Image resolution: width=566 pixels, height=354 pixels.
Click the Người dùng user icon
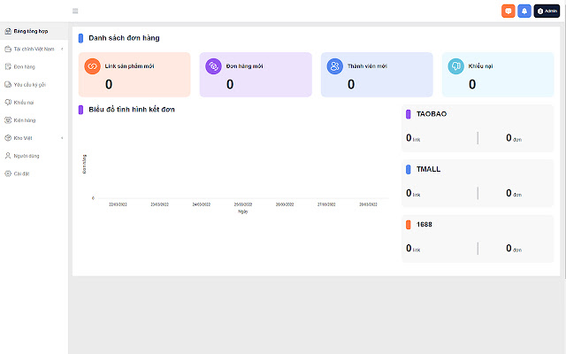(x=8, y=156)
